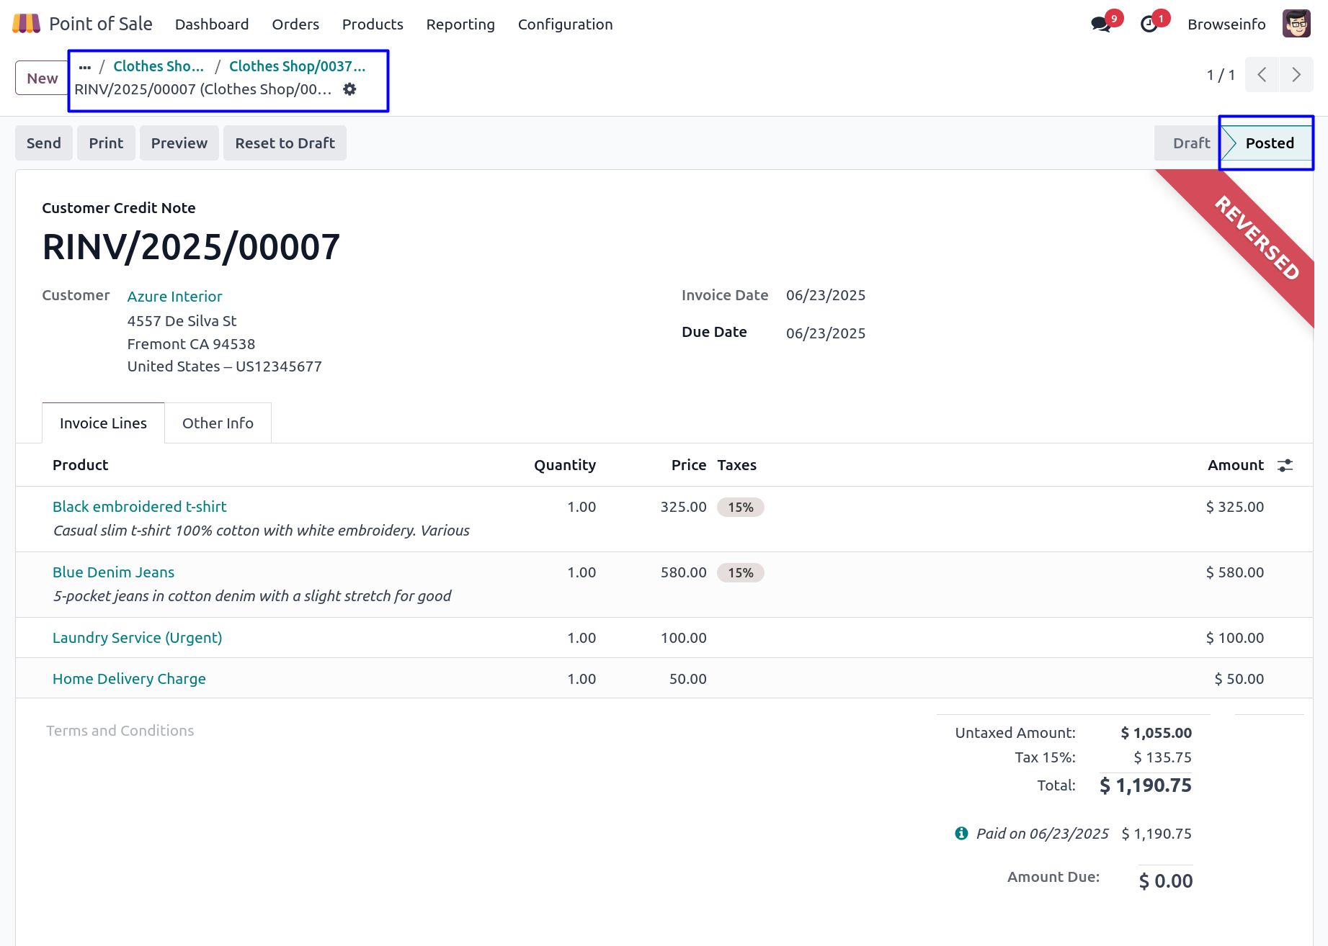Click the Point of Sale app logo icon
1328x946 pixels.
coord(27,24)
